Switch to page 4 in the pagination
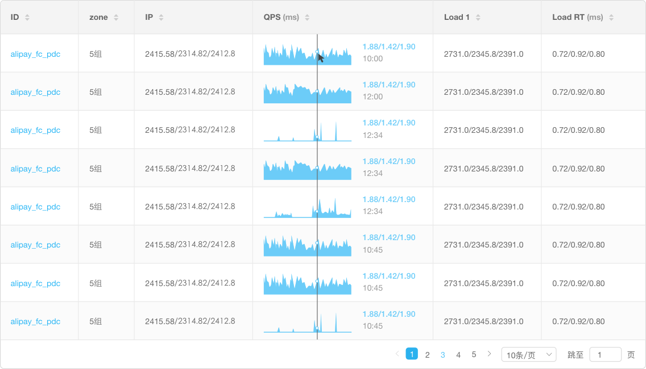Image resolution: width=646 pixels, height=369 pixels. (458, 355)
